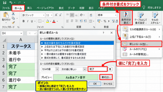
Task: Click the Decrease Indent icon
Action: 81,21
